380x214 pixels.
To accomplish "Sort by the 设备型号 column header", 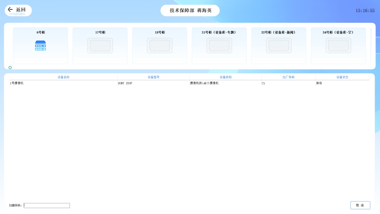I will (x=153, y=77).
